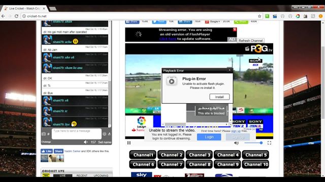
Task: Click the Refresh Channel button
Action: 250,40
